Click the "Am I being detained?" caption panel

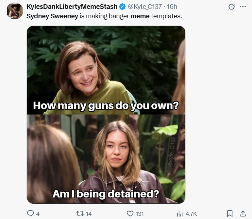coord(106,159)
